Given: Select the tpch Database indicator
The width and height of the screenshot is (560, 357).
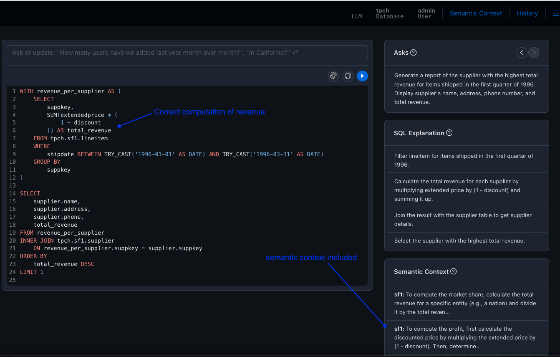Looking at the screenshot, I should tap(389, 13).
